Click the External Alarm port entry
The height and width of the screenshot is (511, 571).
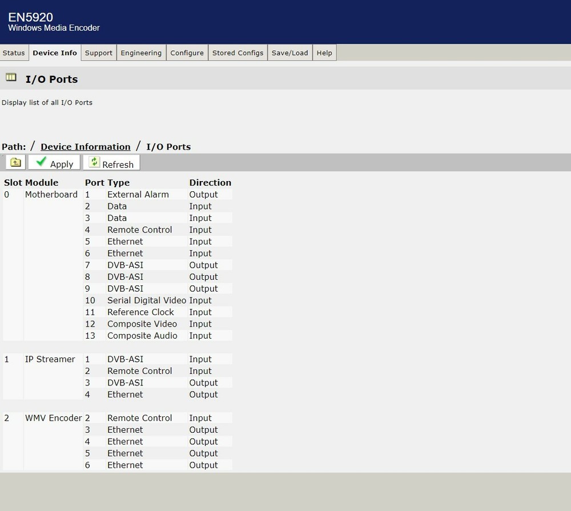[138, 195]
